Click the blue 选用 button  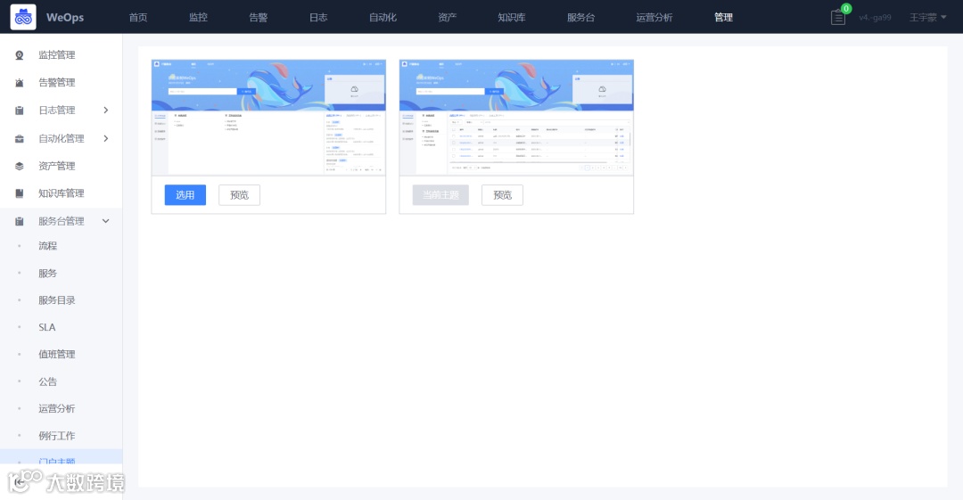pyautogui.click(x=185, y=194)
